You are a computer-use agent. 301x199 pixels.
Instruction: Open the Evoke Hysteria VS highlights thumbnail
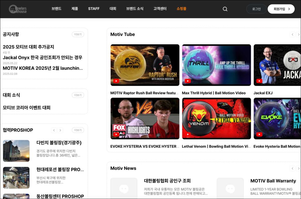coord(145,118)
